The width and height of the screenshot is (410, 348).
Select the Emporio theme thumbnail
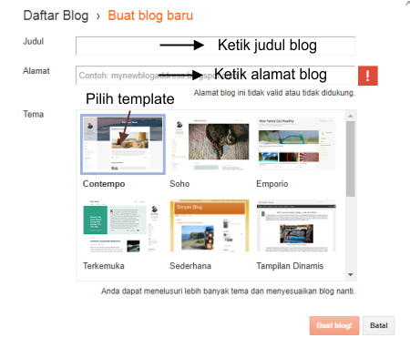pos(296,144)
